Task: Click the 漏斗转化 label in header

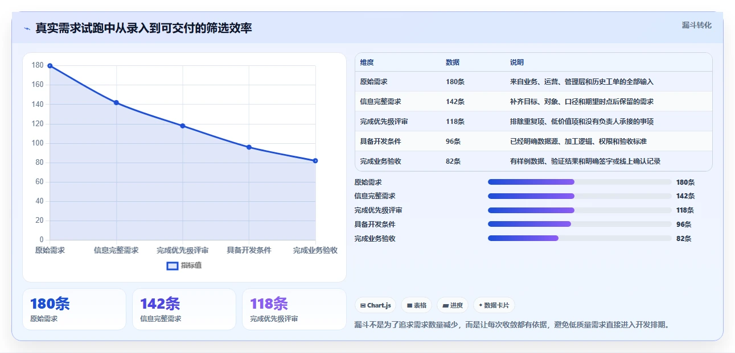Action: point(697,25)
